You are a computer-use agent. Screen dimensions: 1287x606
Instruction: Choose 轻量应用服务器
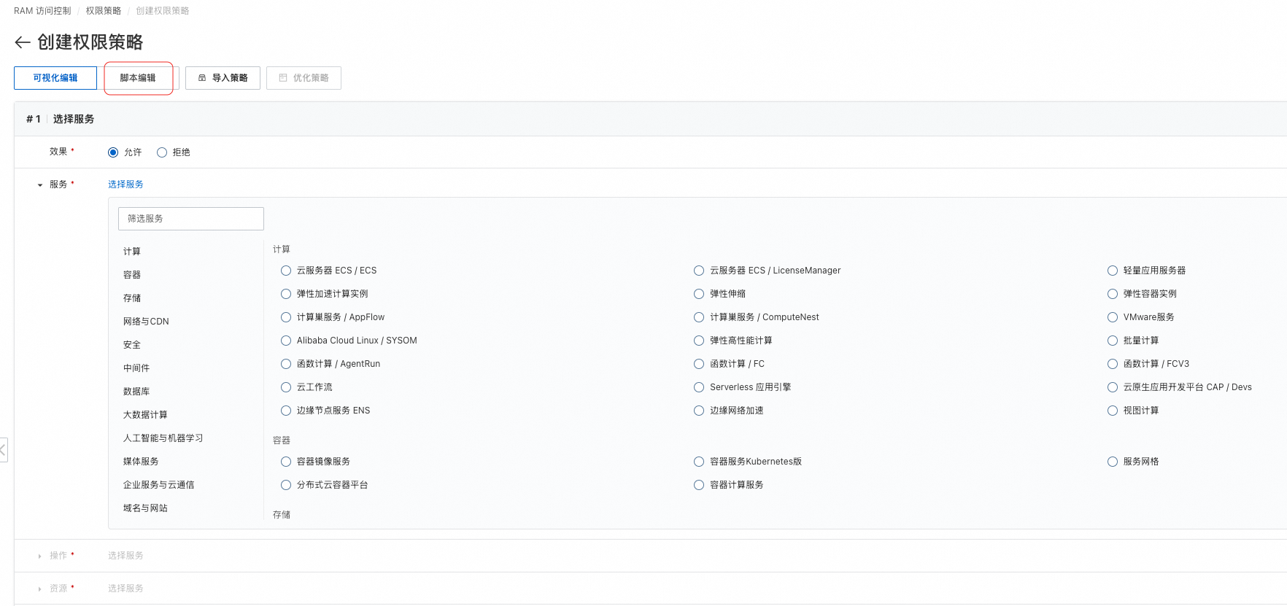click(x=1113, y=271)
